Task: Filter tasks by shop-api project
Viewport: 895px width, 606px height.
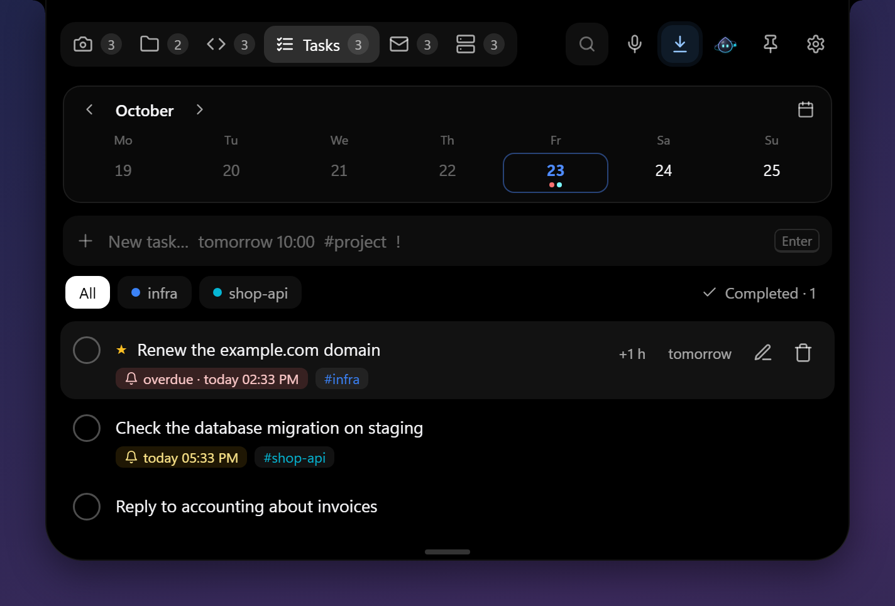Action: (x=250, y=293)
